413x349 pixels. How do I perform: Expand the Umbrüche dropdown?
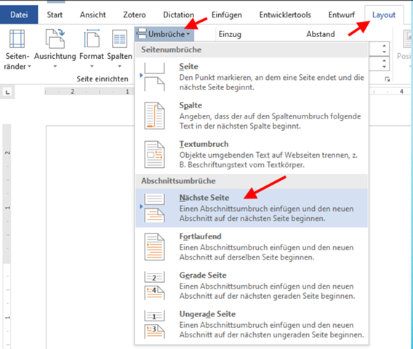[164, 34]
